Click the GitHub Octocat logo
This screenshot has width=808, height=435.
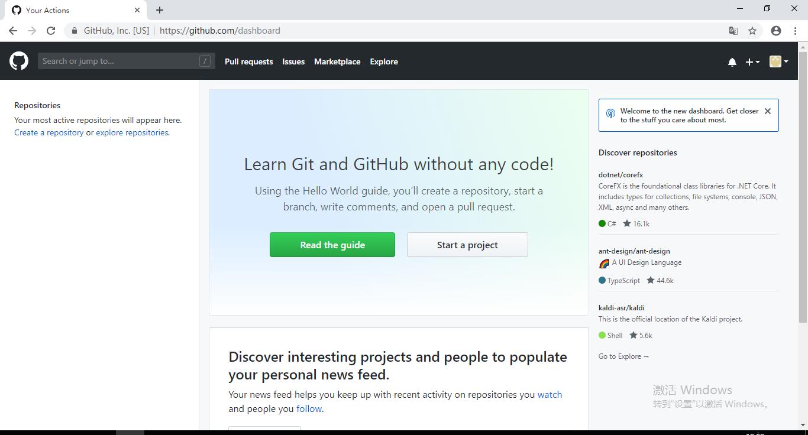pos(19,61)
